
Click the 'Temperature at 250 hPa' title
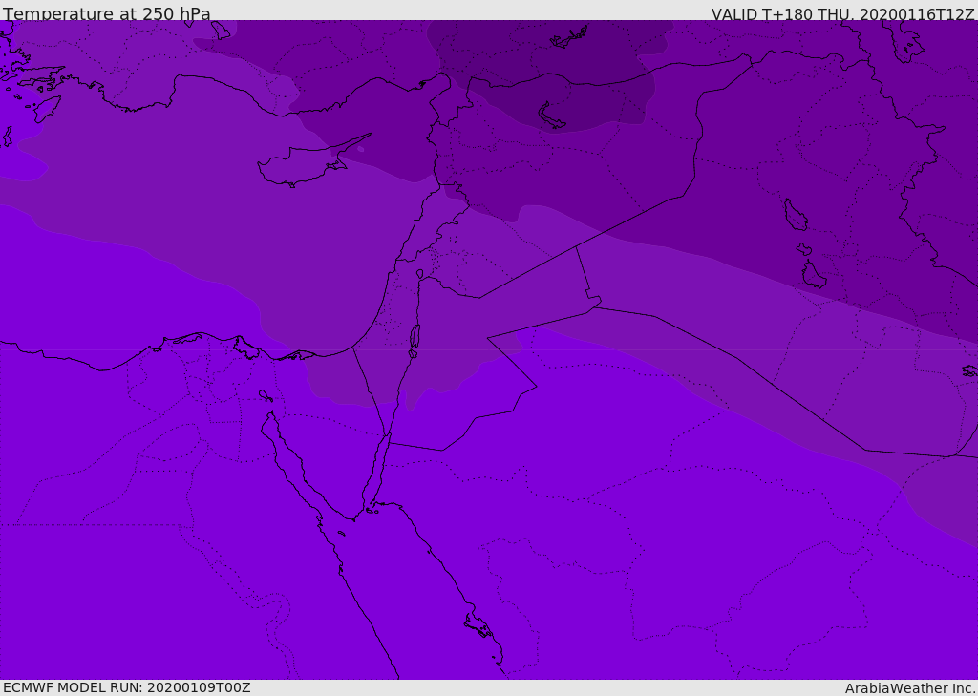click(107, 13)
